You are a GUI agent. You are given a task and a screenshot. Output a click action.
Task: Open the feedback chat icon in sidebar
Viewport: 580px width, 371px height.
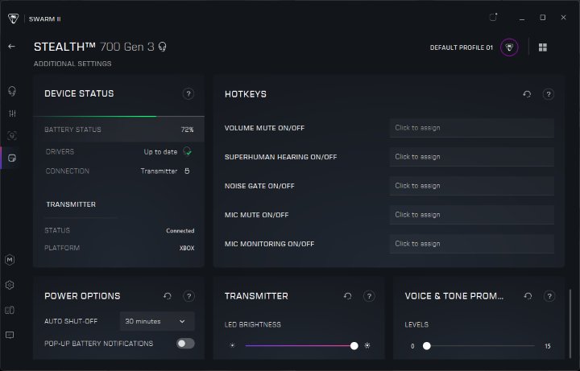10,335
